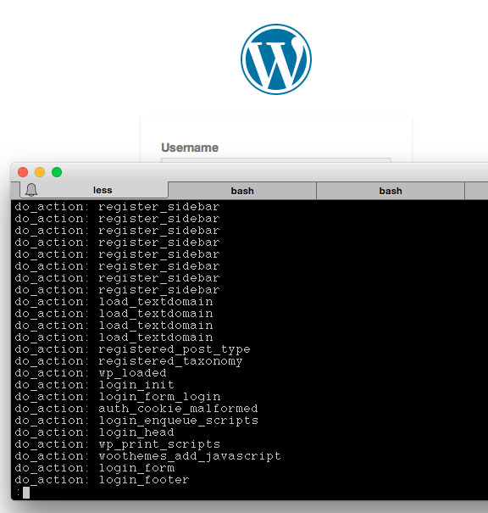This screenshot has width=488, height=513.
Task: Select the woothemes_add_javascript log line
Action: click(147, 456)
